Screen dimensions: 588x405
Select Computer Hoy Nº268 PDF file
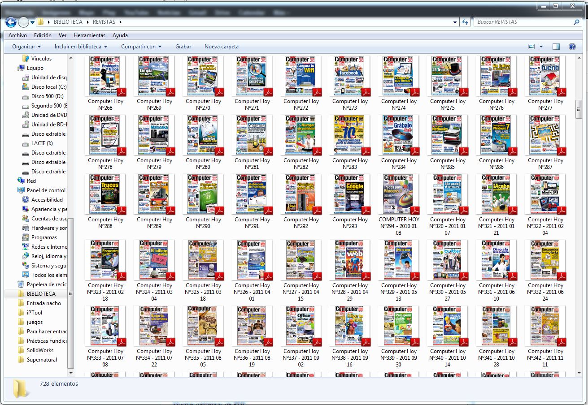click(106, 83)
